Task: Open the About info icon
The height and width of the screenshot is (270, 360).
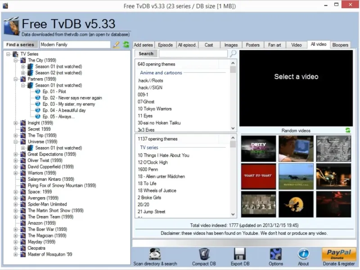Action: [303, 254]
